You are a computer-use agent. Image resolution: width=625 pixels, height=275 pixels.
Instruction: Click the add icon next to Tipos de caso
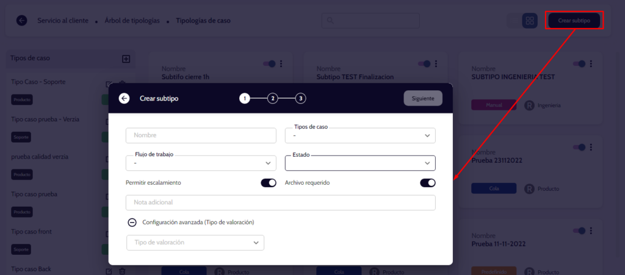point(126,59)
